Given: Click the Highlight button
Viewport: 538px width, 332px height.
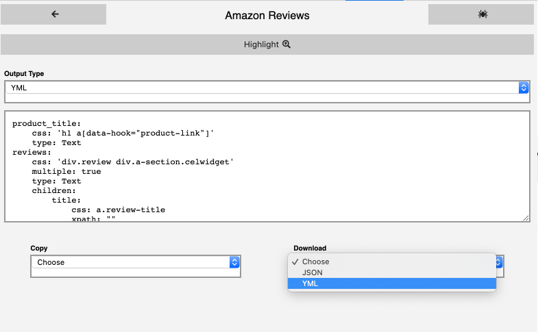Looking at the screenshot, I should click(267, 44).
